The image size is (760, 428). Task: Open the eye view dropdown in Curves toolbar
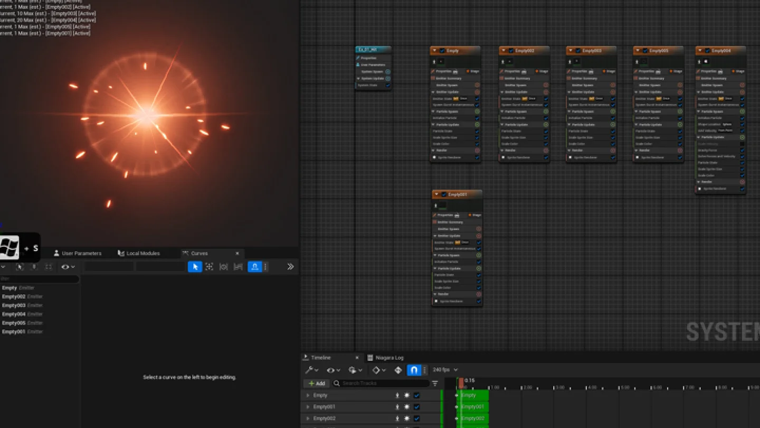[68, 267]
